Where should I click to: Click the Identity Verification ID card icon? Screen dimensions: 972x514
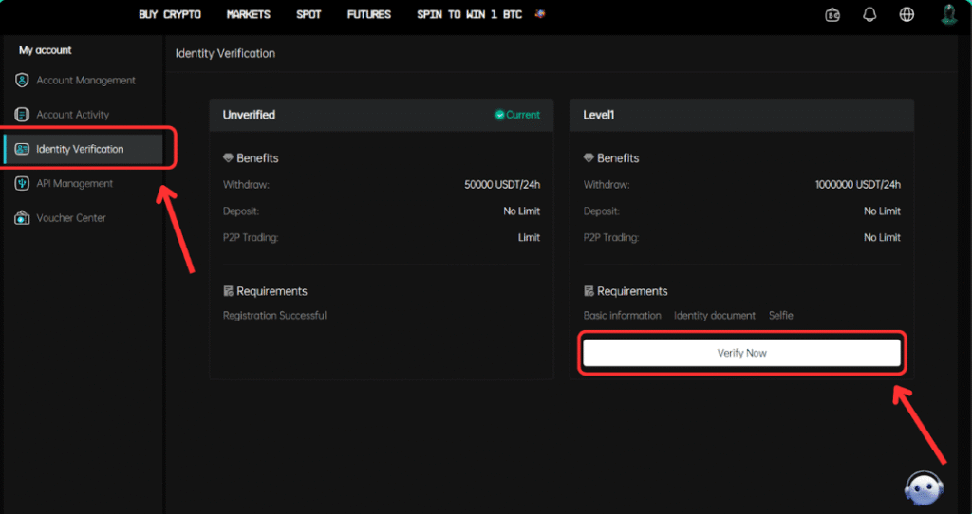(22, 149)
